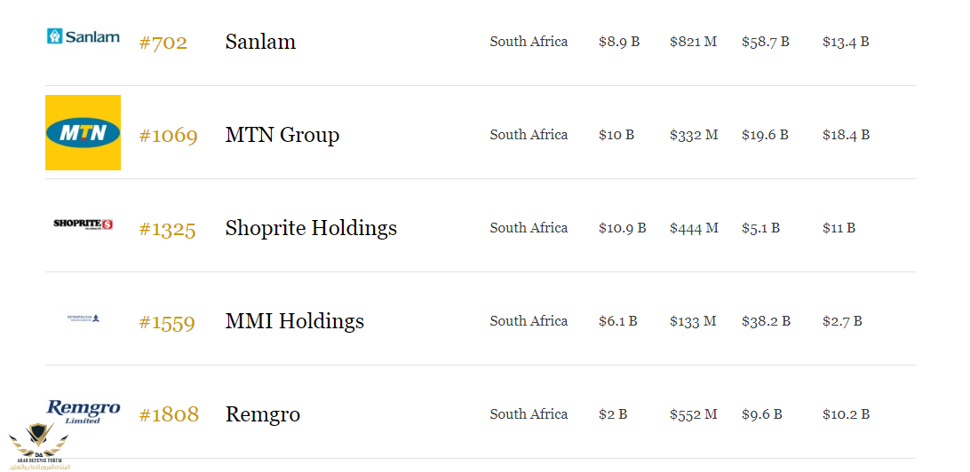Screen dimensions: 970x472
Task: Click the yellow MTN logo
Action: 83,132
